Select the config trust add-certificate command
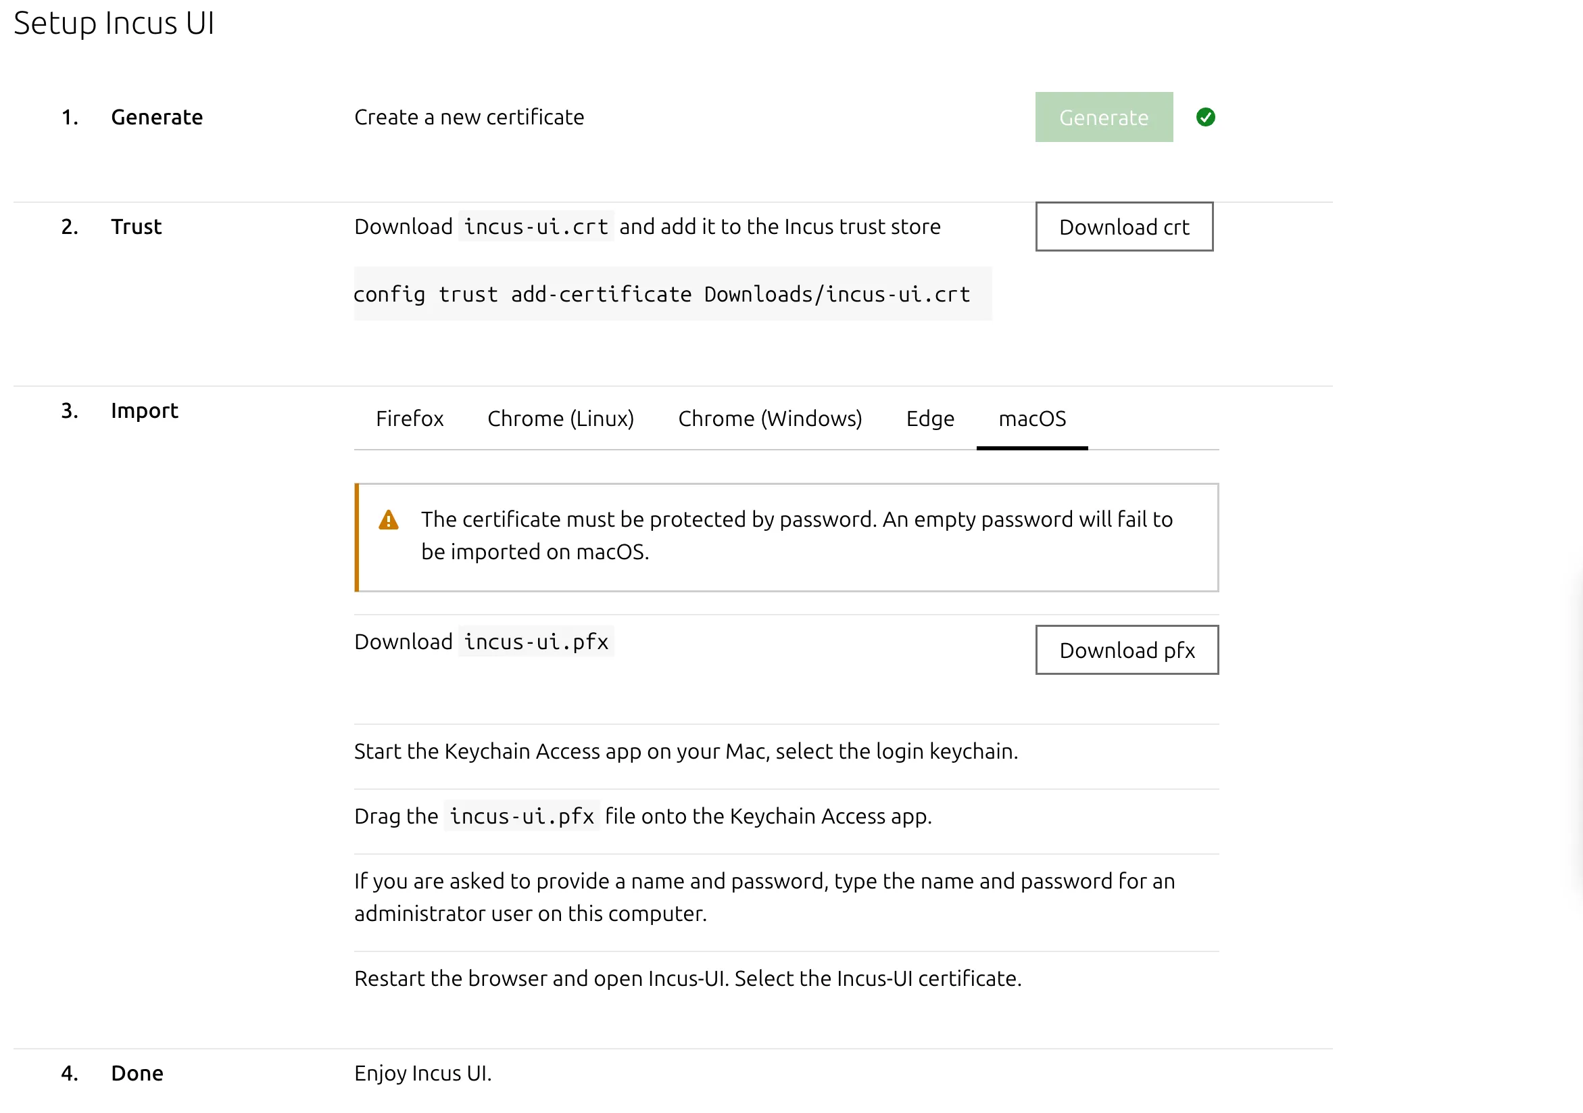Image resolution: width=1583 pixels, height=1113 pixels. click(661, 293)
